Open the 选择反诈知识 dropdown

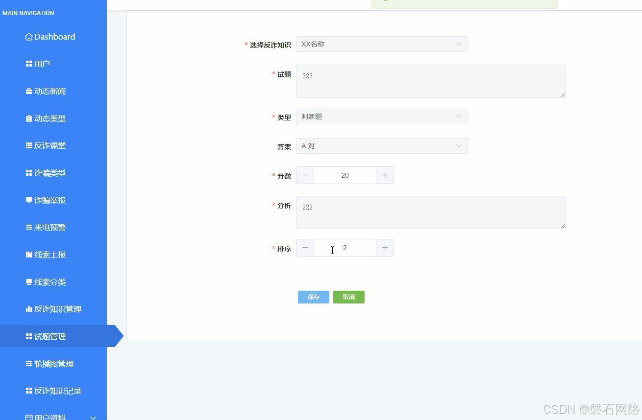(381, 44)
